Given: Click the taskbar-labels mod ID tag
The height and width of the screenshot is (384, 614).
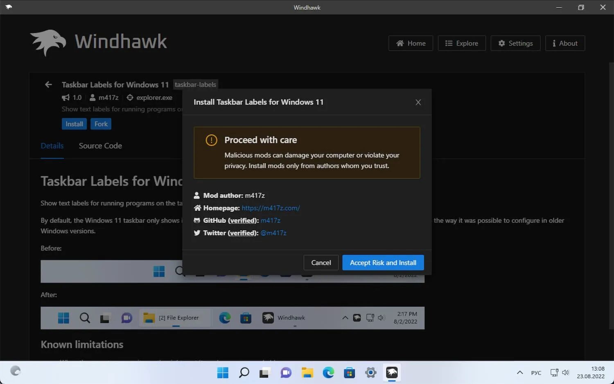Looking at the screenshot, I should (x=195, y=85).
